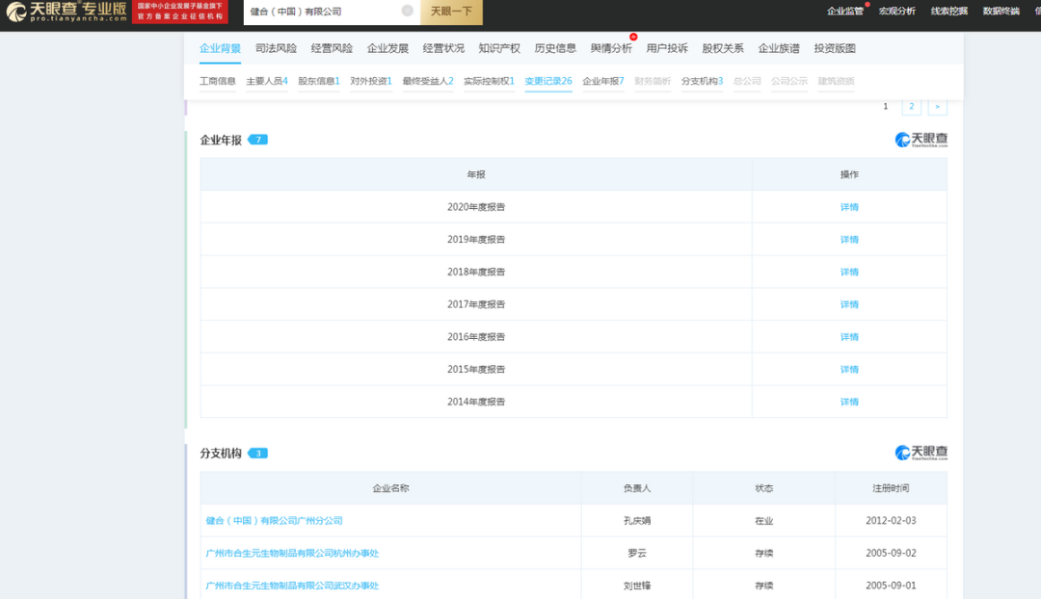The image size is (1041, 599).
Task: Jump to the 变更记录 subsection
Action: 547,81
